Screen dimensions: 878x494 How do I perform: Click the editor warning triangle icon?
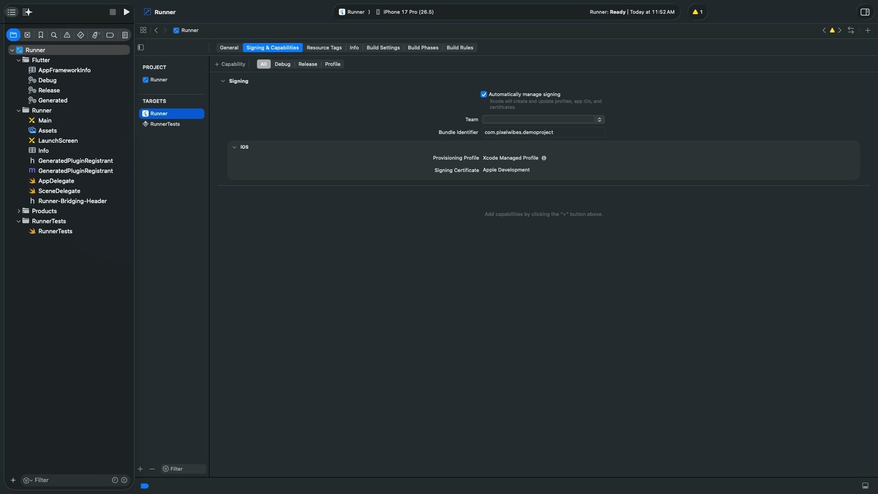(x=832, y=30)
